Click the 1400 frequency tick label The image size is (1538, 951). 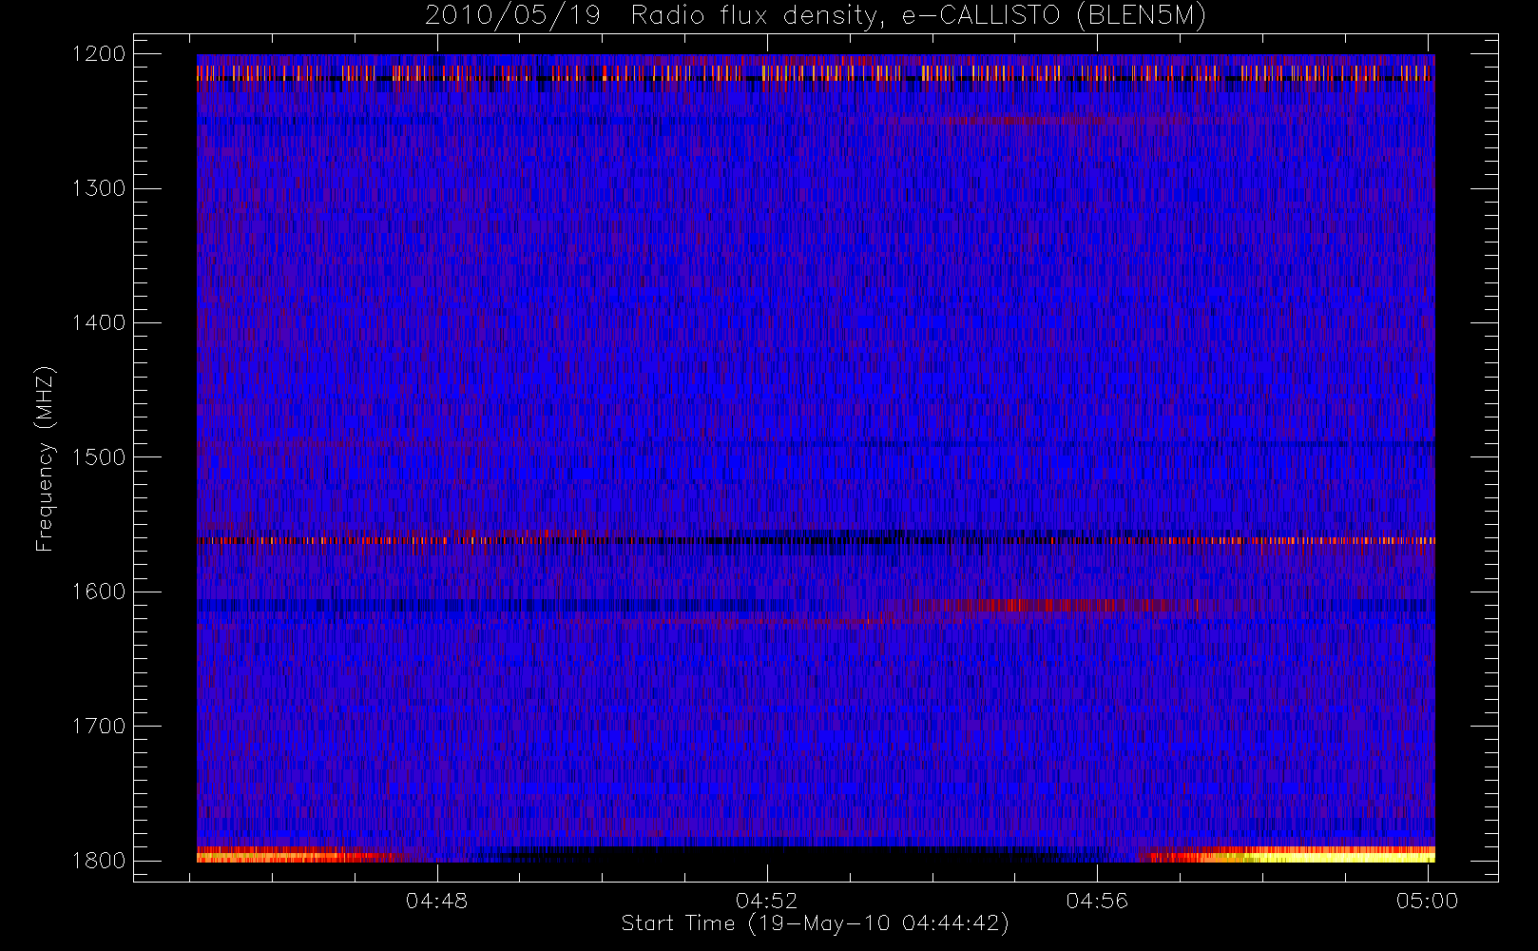point(99,322)
